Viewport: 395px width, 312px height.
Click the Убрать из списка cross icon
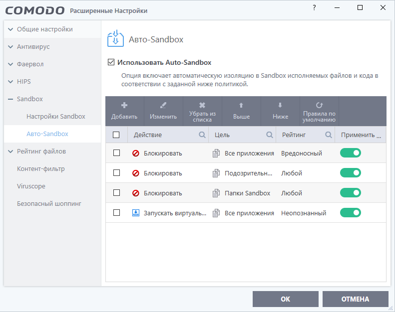click(202, 105)
